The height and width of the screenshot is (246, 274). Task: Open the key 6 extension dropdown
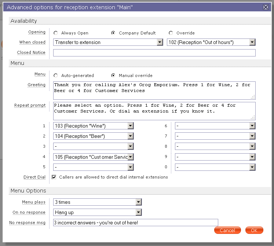tap(215, 126)
